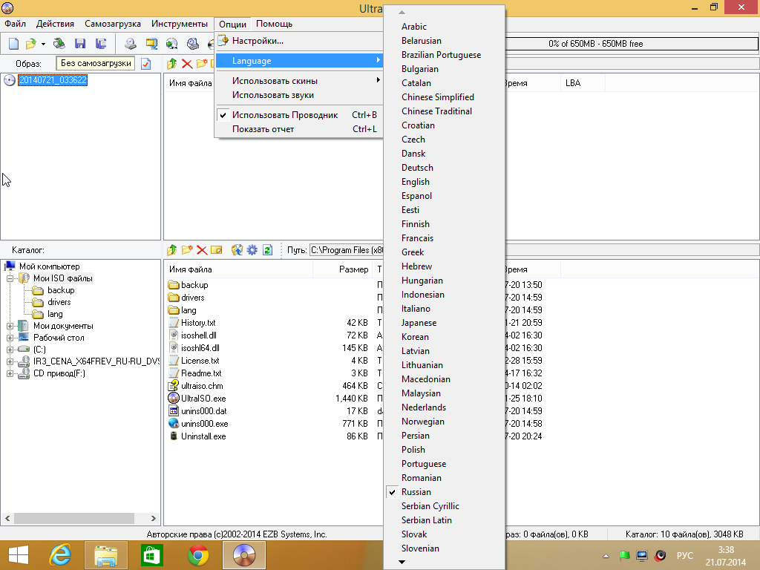
Task: Open the Действия menu
Action: click(55, 24)
